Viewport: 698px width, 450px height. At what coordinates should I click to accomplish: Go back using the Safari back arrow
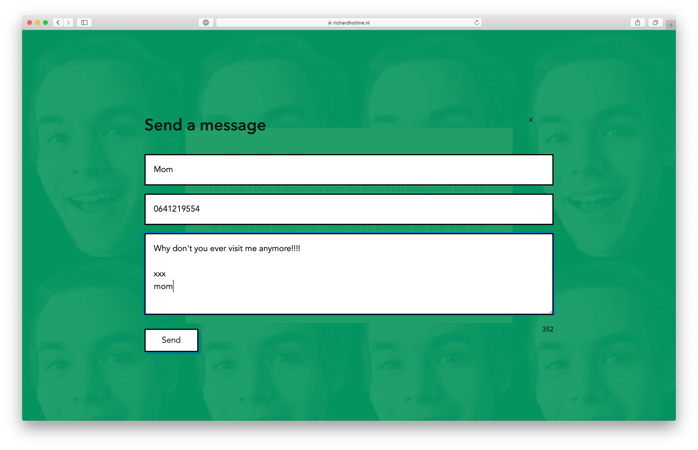pos(58,23)
